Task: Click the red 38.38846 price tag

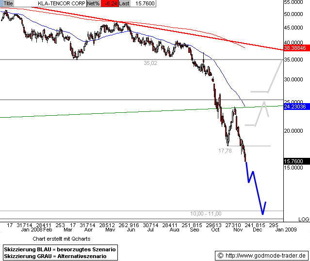Action: point(296,48)
